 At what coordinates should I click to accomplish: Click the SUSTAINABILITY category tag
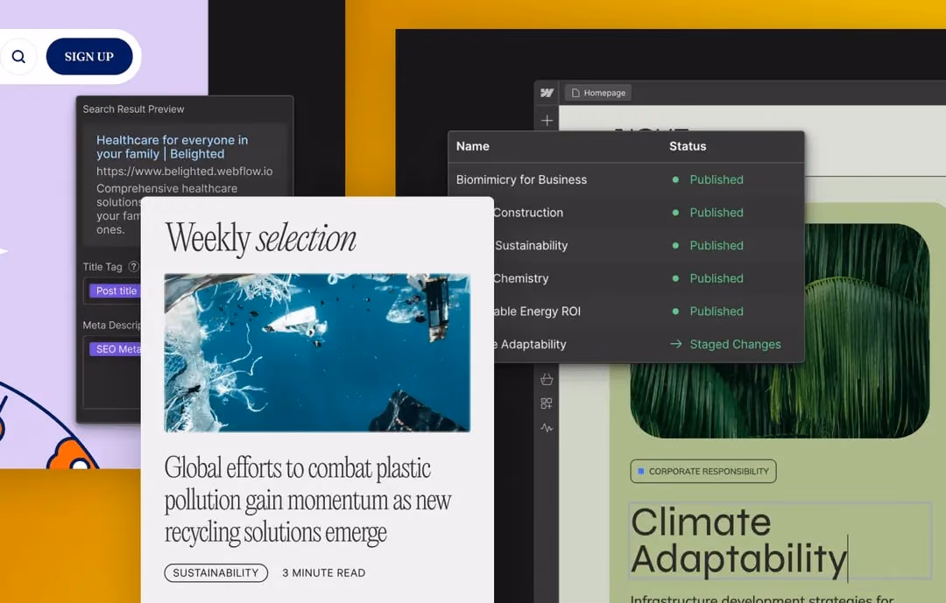pyautogui.click(x=215, y=573)
